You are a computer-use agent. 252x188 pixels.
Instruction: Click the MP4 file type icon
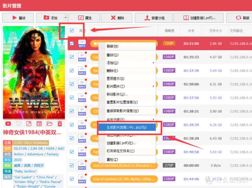(x=82, y=44)
